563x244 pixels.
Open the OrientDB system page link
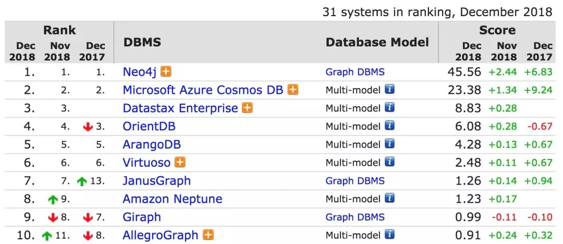pos(149,126)
